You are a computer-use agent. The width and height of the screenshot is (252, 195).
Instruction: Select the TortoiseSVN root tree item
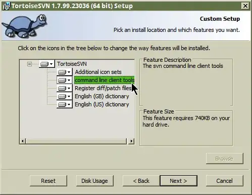pyautogui.click(x=72, y=64)
